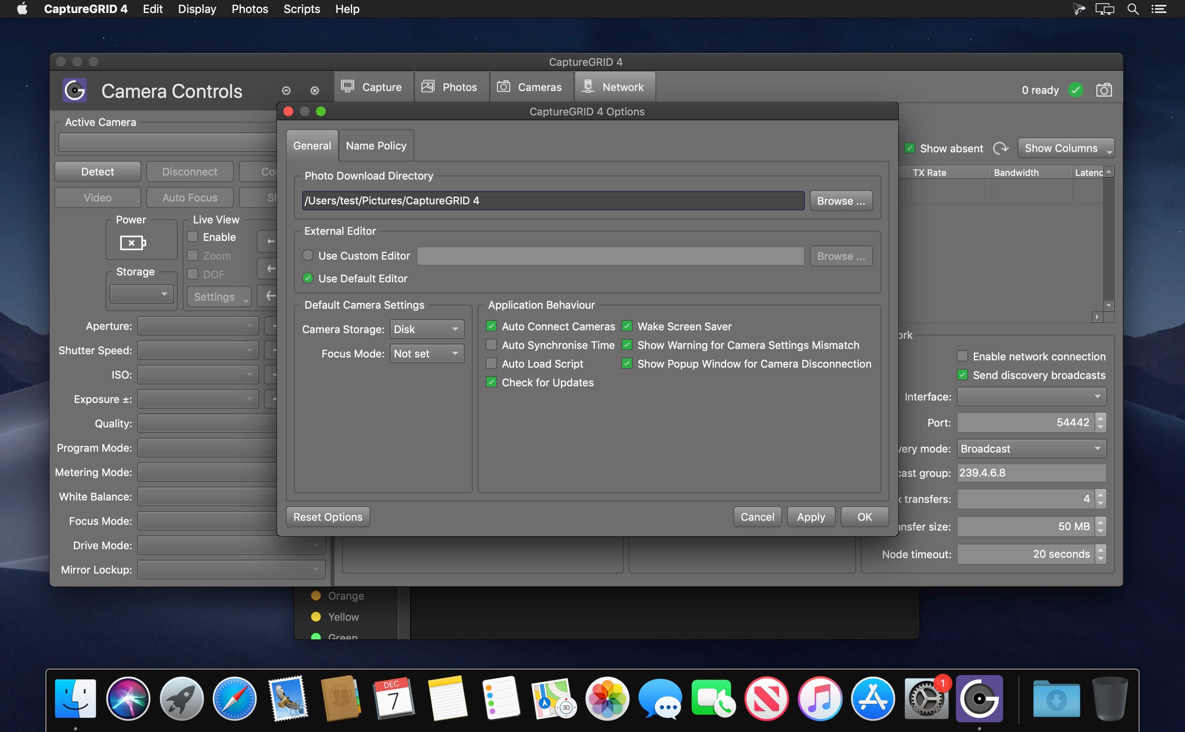
Task: Toggle the Wake Screen Saver checkbox
Action: click(627, 326)
